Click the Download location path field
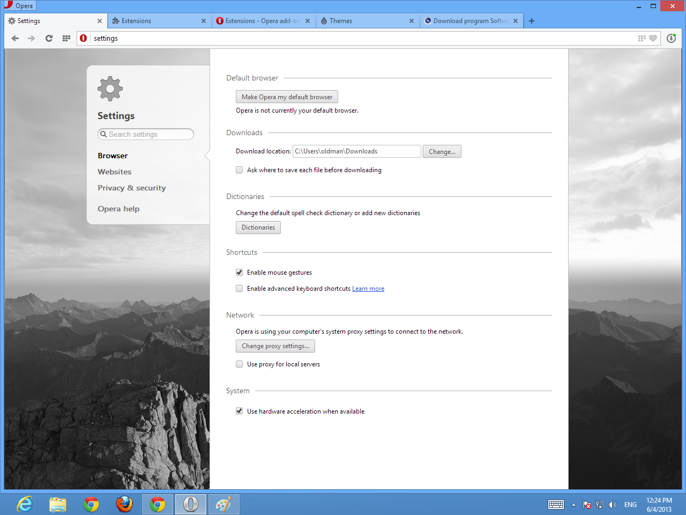Image resolution: width=686 pixels, height=515 pixels. coord(357,151)
